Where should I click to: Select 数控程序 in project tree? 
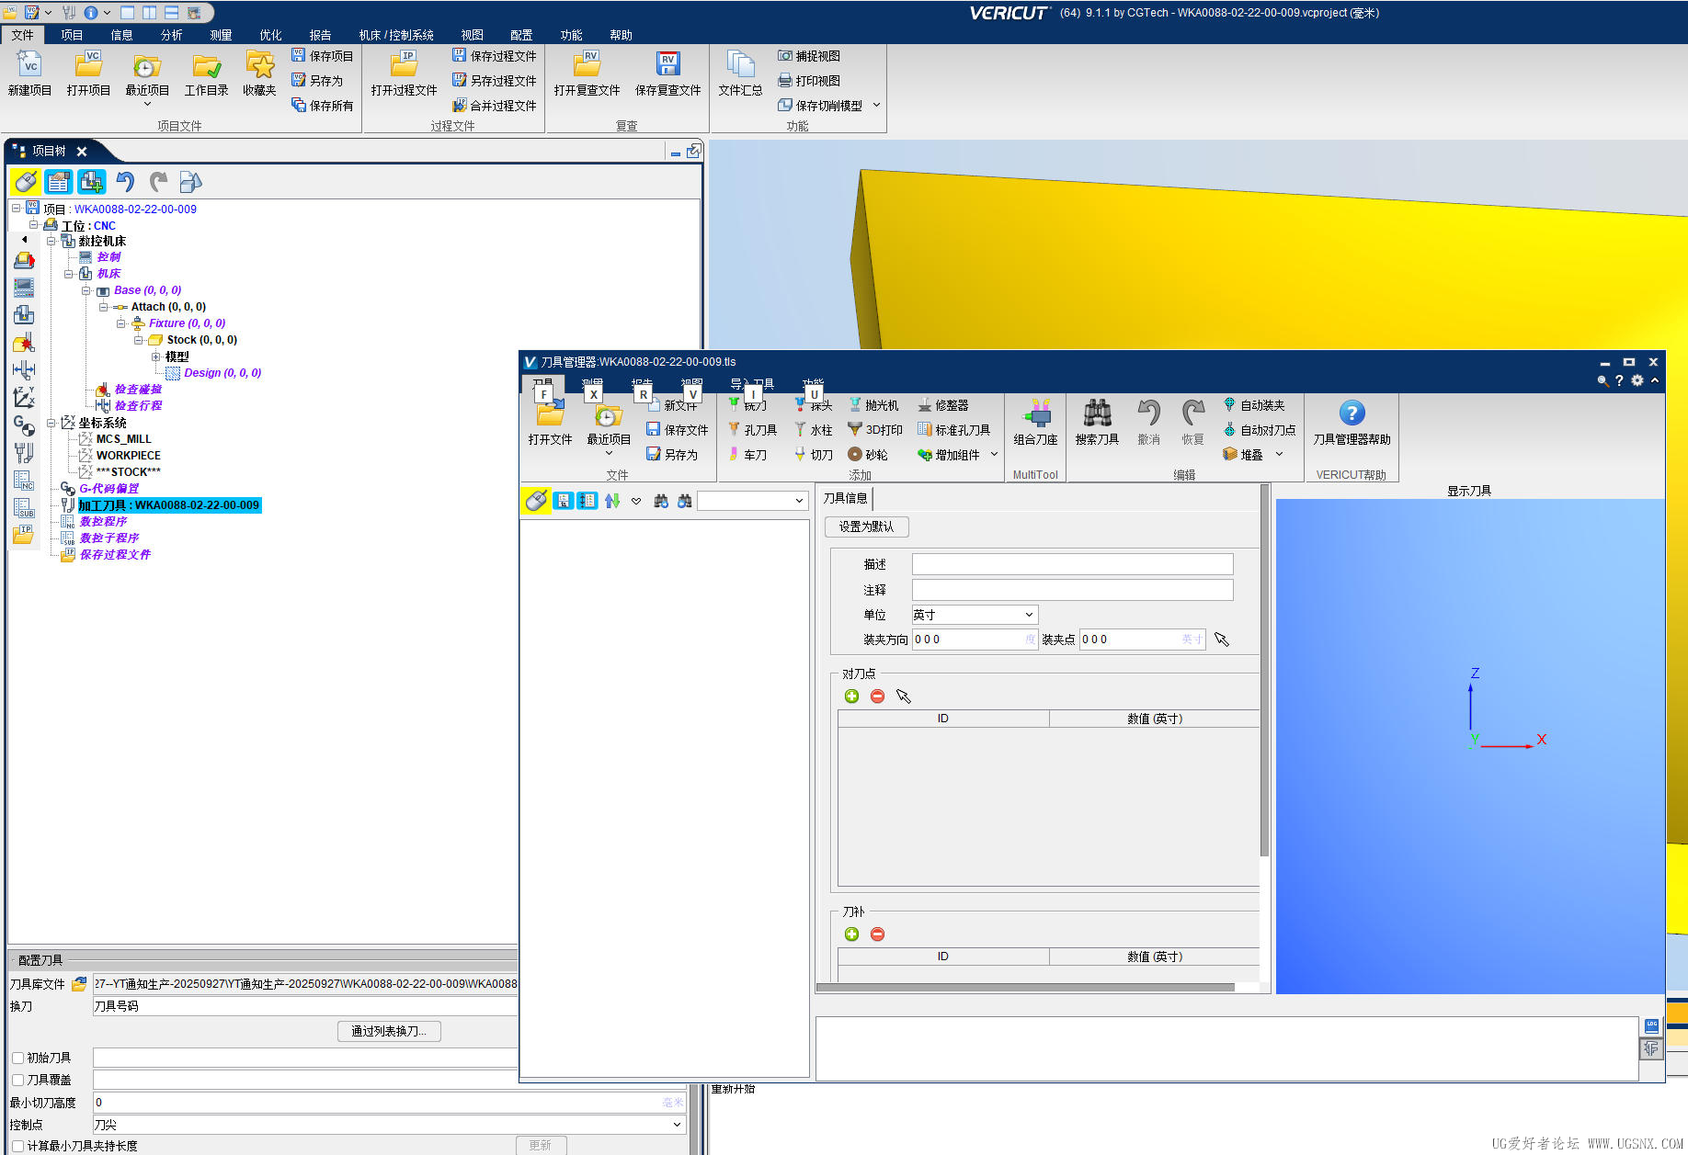103,522
